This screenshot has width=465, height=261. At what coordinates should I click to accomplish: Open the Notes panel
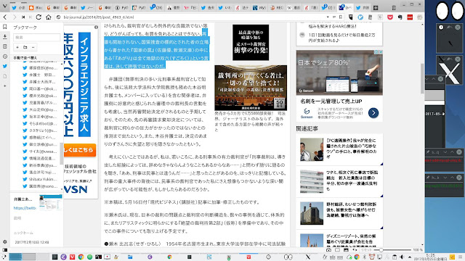pos(5,46)
